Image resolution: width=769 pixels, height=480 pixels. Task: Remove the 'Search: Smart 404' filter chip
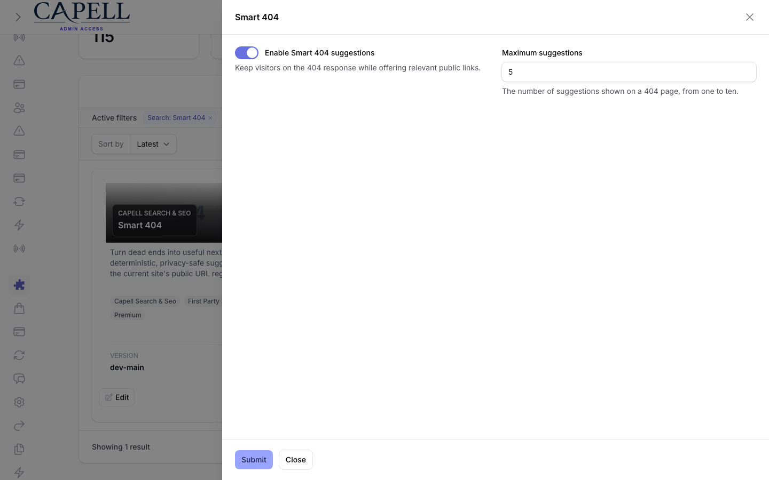210,118
